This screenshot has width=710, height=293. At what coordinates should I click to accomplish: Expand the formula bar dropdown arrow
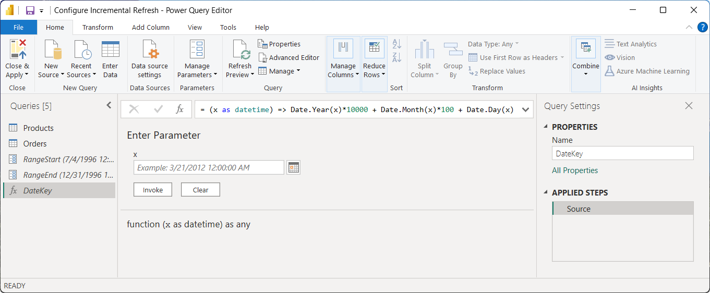[x=526, y=109]
